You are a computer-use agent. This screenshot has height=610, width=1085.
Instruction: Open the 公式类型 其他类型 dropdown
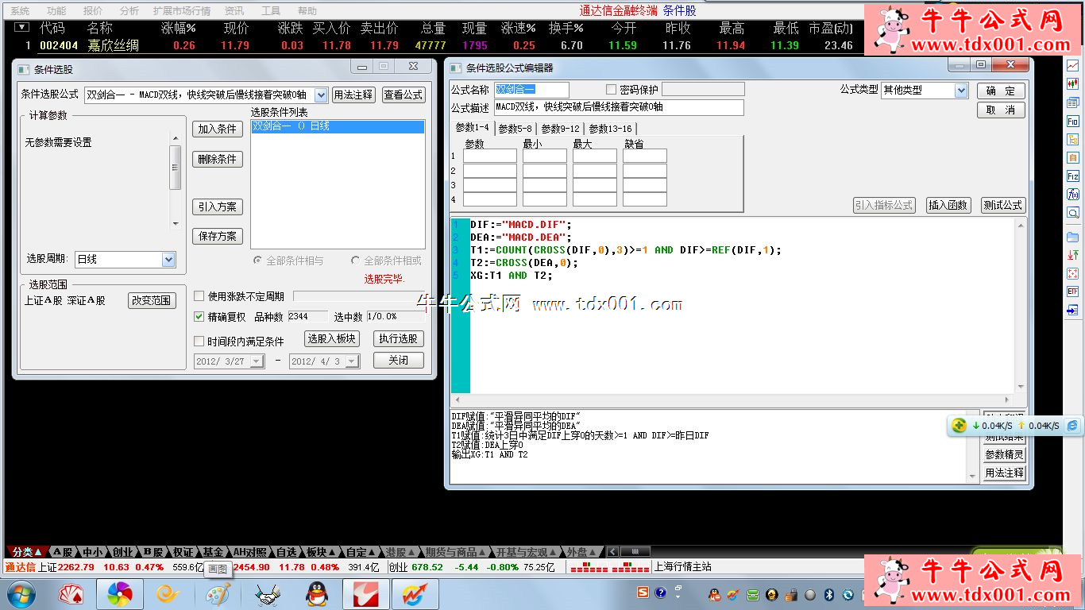961,91
